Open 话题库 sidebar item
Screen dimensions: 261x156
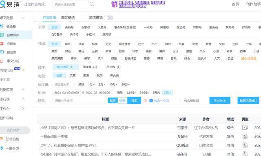pos(11,44)
